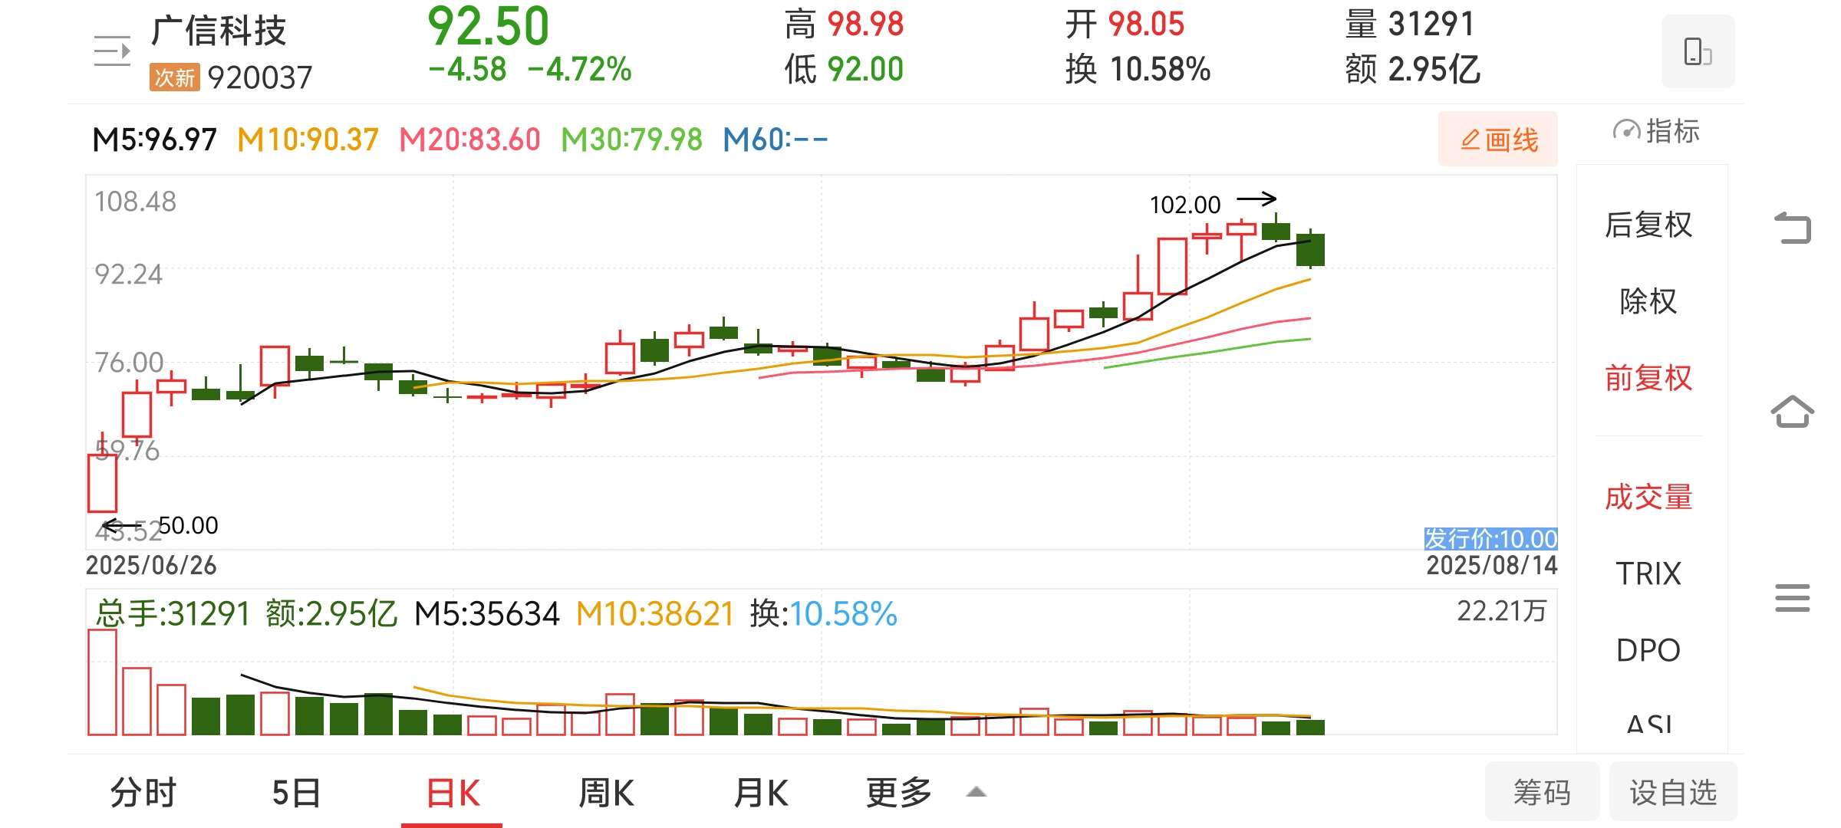Click the 设自选 button
The image size is (1841, 828).
(1673, 792)
